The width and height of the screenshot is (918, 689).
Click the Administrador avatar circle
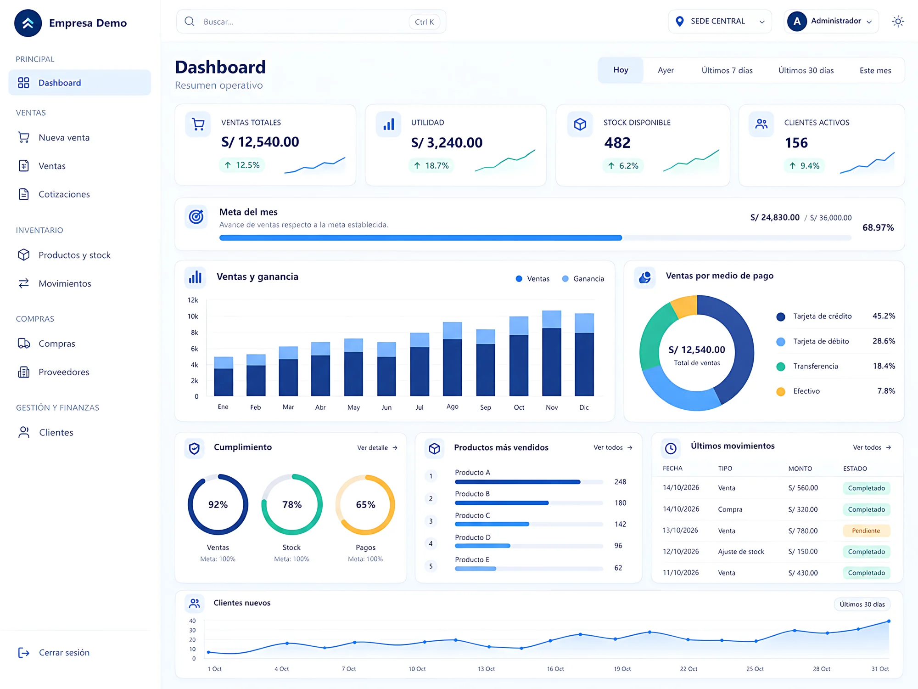(x=797, y=22)
